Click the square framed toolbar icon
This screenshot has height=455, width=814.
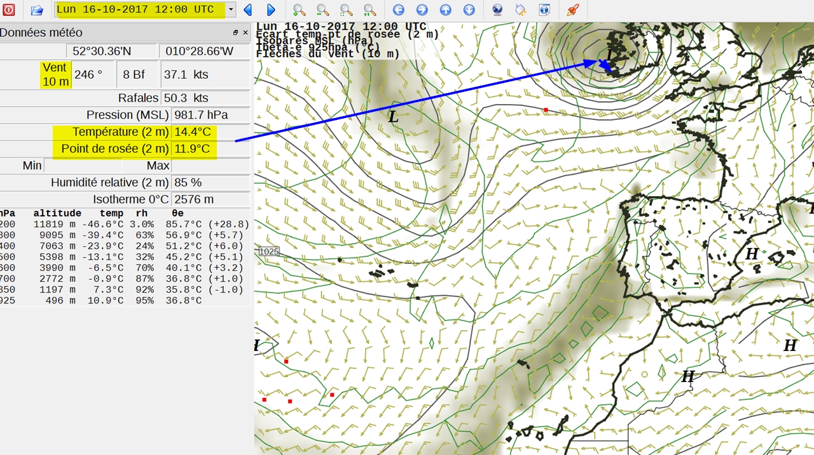coord(544,10)
